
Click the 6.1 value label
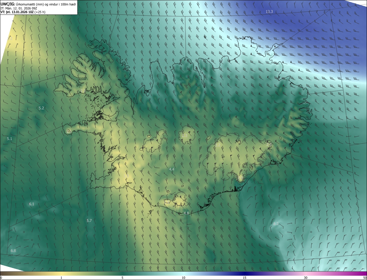(32, 204)
